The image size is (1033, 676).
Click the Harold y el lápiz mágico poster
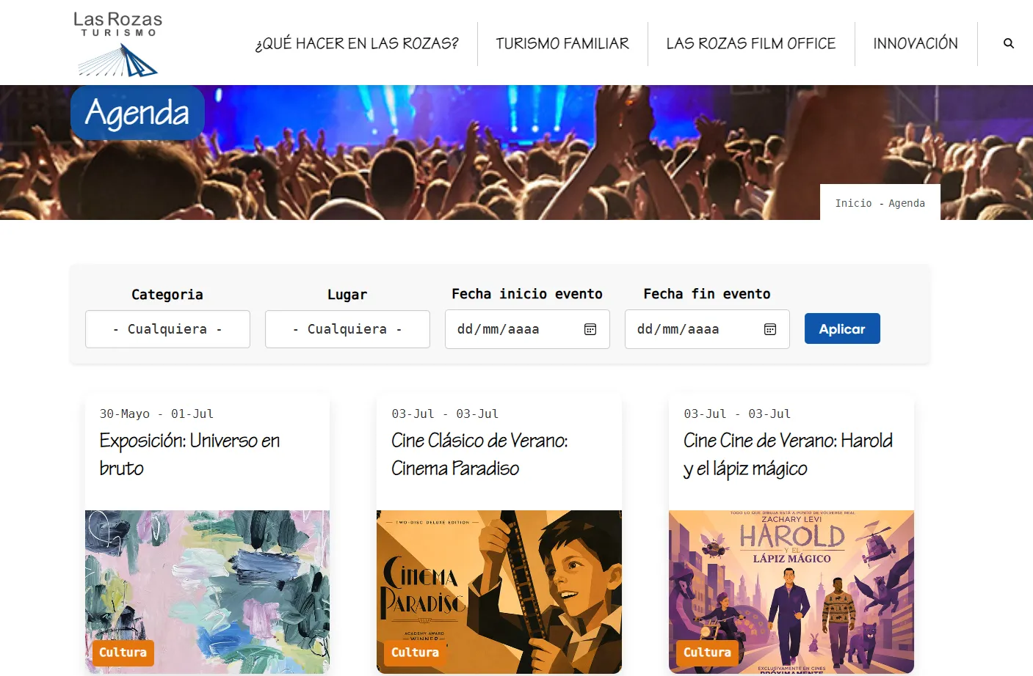(791, 592)
